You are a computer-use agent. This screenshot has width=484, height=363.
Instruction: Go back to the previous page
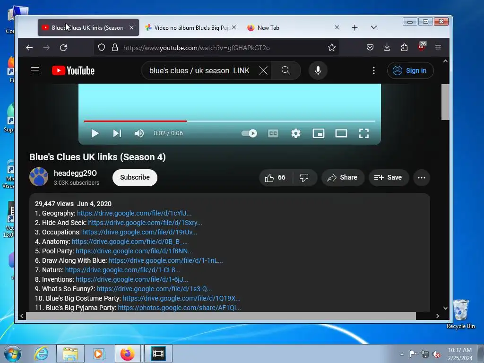[29, 48]
